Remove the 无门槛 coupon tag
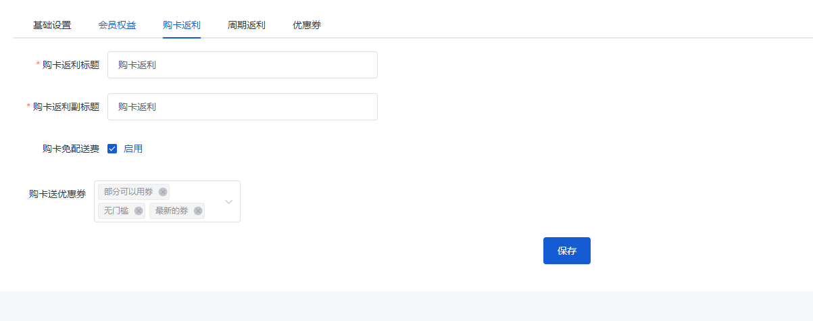Viewport: 813px width, 321px height. tap(139, 211)
